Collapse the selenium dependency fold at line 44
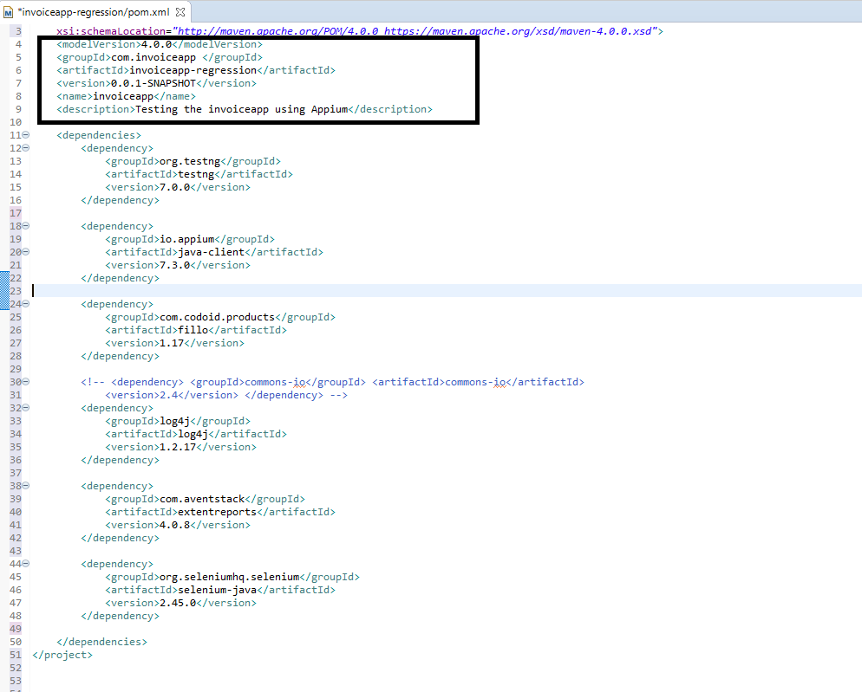The width and height of the screenshot is (862, 692). (26, 564)
